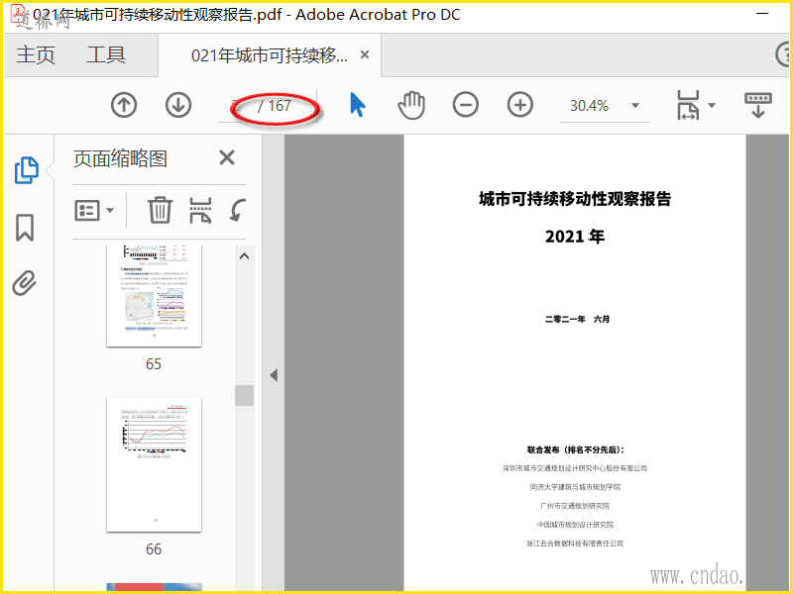Zoom out with the minus button
The image size is (793, 594).
point(466,105)
